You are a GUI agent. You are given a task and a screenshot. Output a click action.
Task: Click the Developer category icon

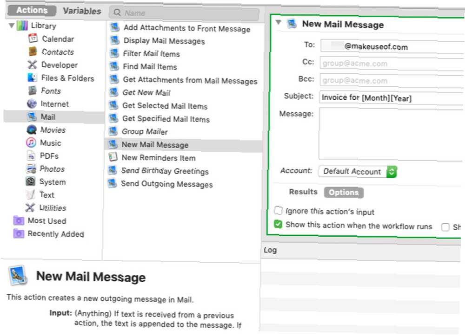(x=32, y=64)
